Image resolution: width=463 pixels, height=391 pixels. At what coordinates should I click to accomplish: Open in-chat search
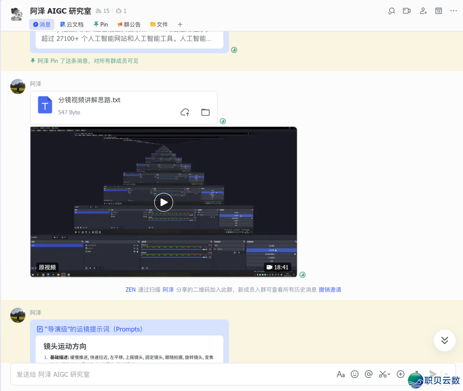coord(391,11)
